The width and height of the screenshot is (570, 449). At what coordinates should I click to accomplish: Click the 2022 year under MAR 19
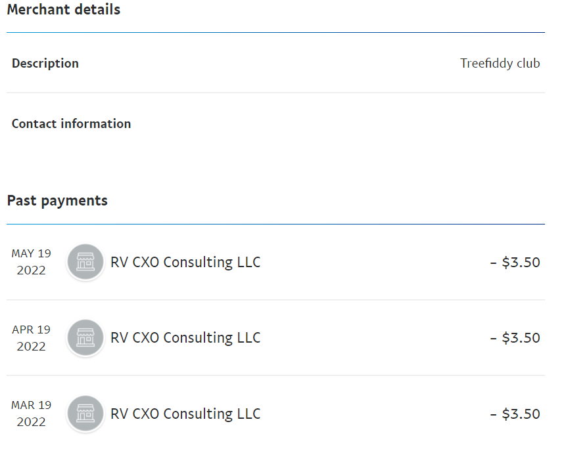(x=31, y=422)
